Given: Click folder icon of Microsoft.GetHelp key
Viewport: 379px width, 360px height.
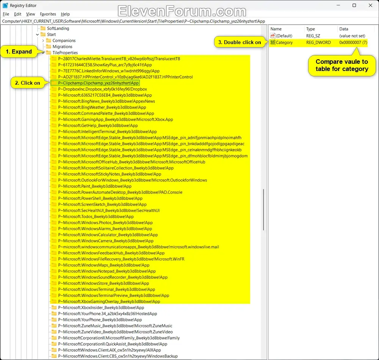Looking at the screenshot, I should pyautogui.click(x=54, y=125).
